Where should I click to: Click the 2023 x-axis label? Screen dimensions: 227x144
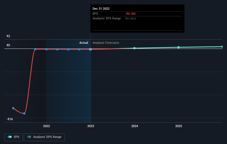click(91, 126)
